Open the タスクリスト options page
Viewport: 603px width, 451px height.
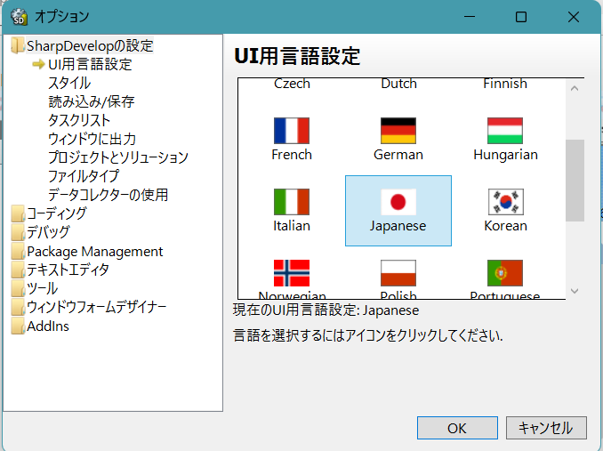79,120
